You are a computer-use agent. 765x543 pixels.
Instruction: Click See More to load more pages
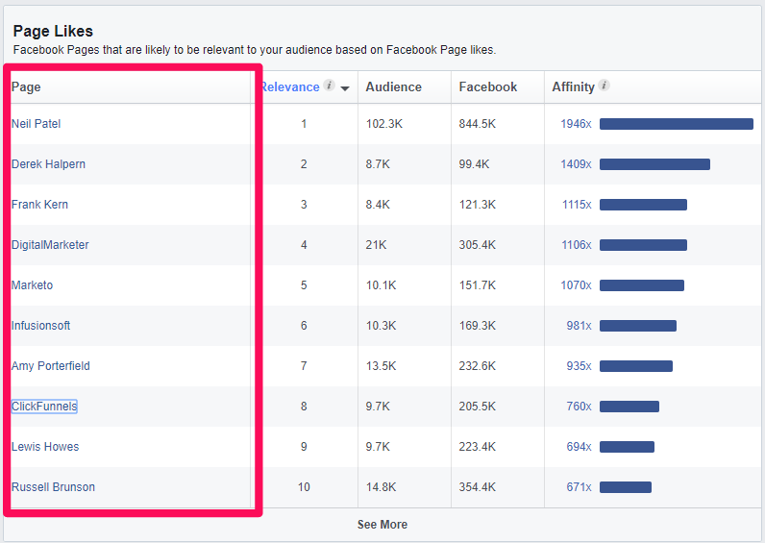(x=382, y=525)
